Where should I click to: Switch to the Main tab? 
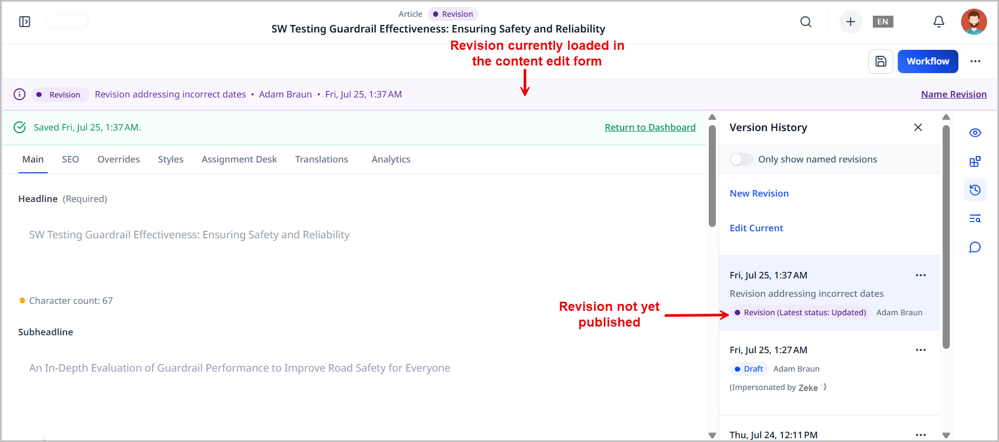click(x=33, y=159)
